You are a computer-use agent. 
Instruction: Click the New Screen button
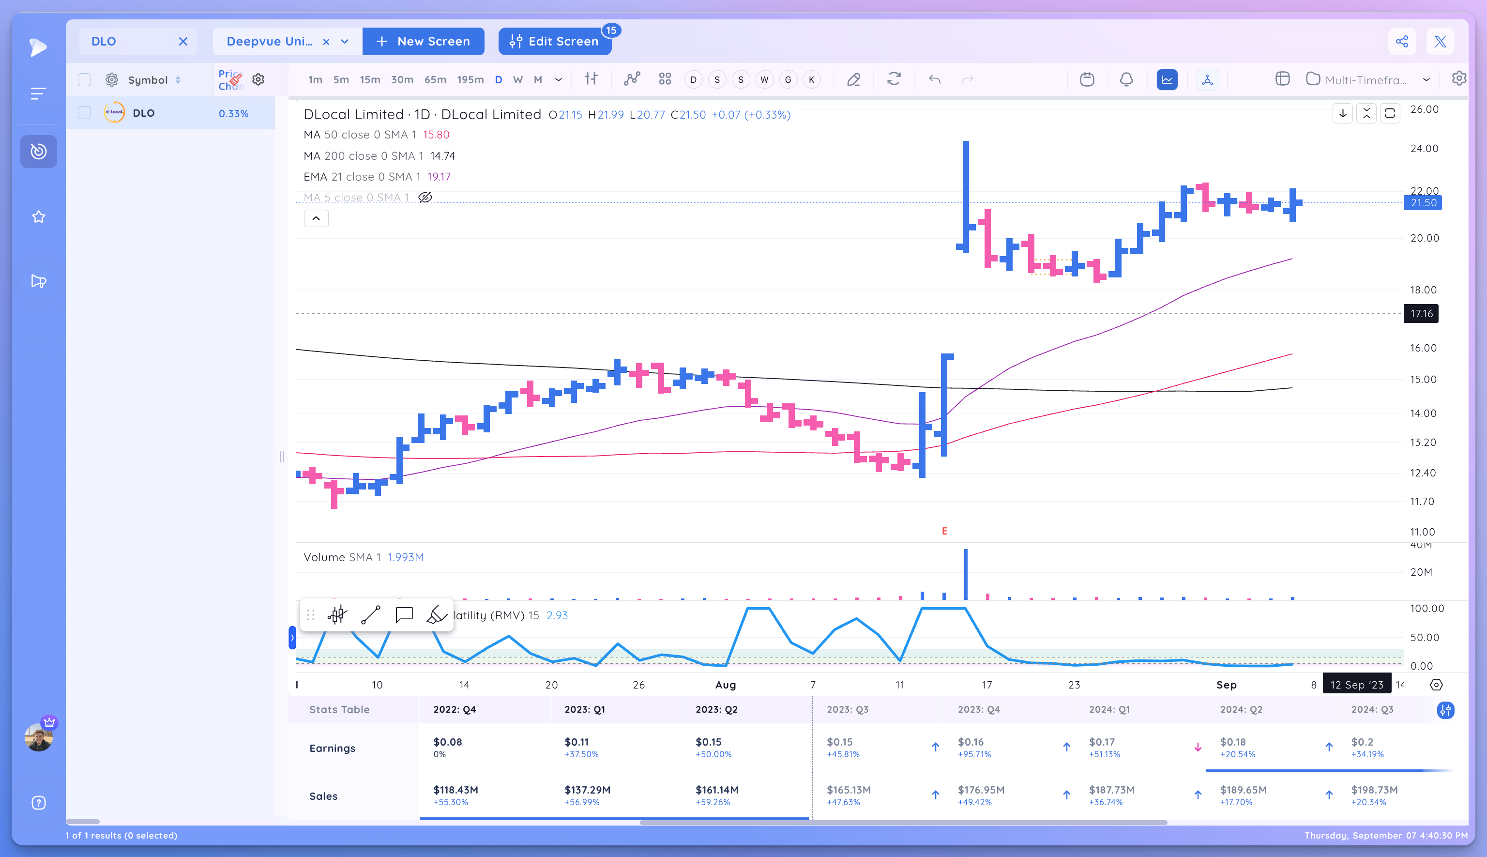pyautogui.click(x=424, y=41)
